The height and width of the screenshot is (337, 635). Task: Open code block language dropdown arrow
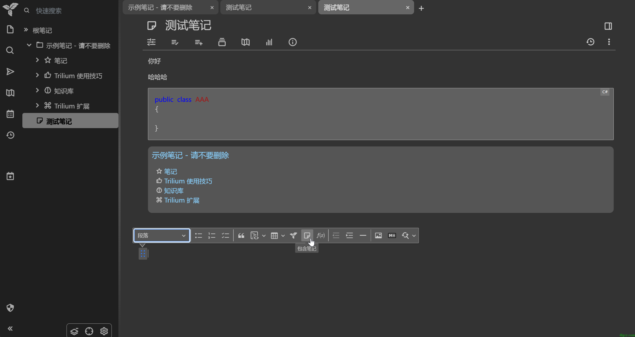pos(264,236)
